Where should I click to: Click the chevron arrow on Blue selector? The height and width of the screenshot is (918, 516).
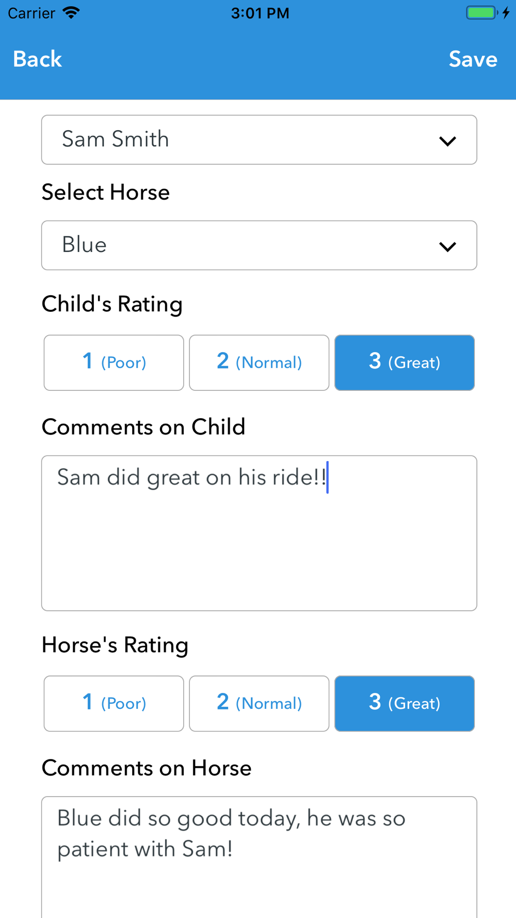click(447, 247)
